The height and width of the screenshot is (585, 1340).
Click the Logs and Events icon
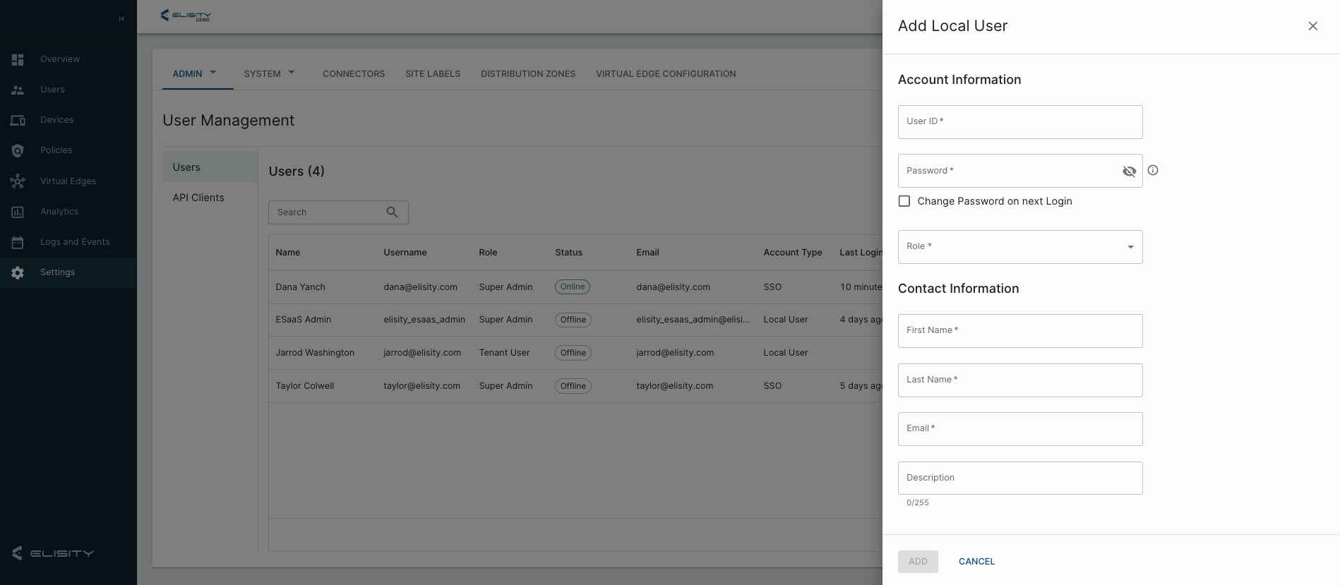(18, 242)
